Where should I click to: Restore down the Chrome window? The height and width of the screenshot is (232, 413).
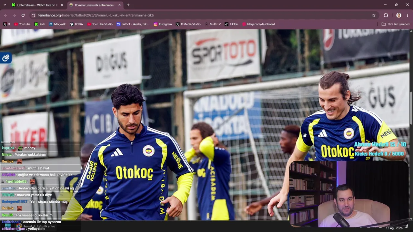(x=396, y=5)
